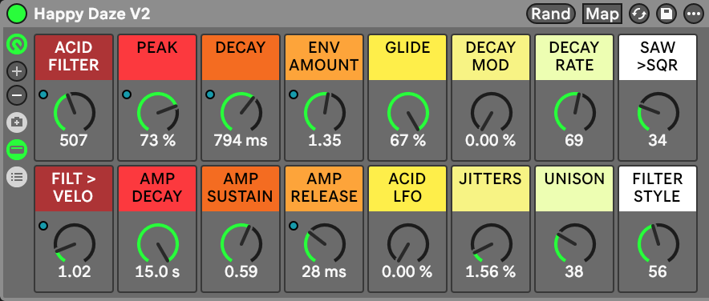Viewport: 709px width, 301px height.
Task: Click the FILTER STYLE knob
Action: (658, 243)
